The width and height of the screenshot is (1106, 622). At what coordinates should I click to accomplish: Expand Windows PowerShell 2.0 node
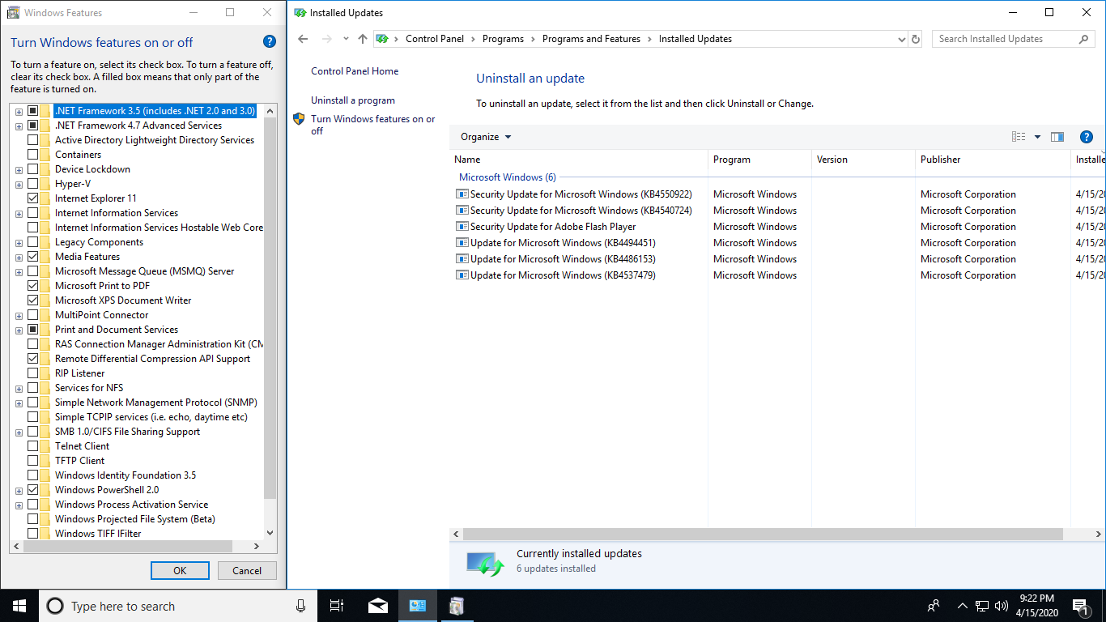point(19,491)
